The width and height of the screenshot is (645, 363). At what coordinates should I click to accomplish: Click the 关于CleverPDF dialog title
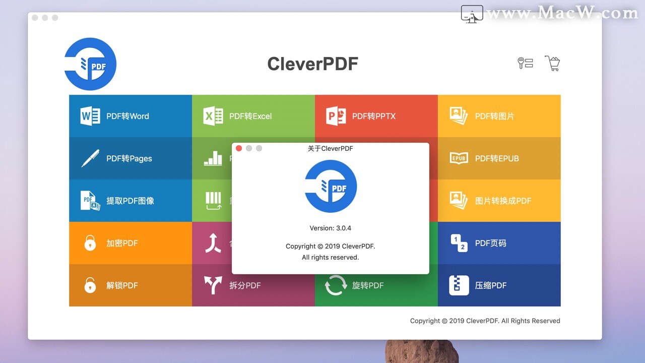coord(331,148)
